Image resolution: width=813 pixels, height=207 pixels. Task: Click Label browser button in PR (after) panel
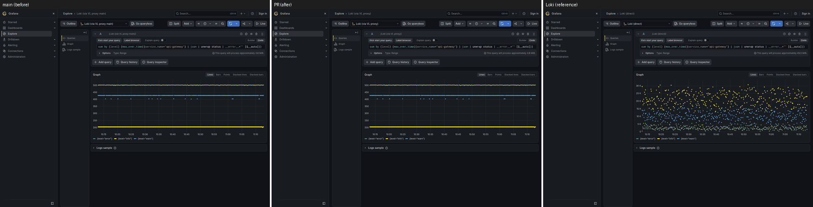(x=403, y=40)
